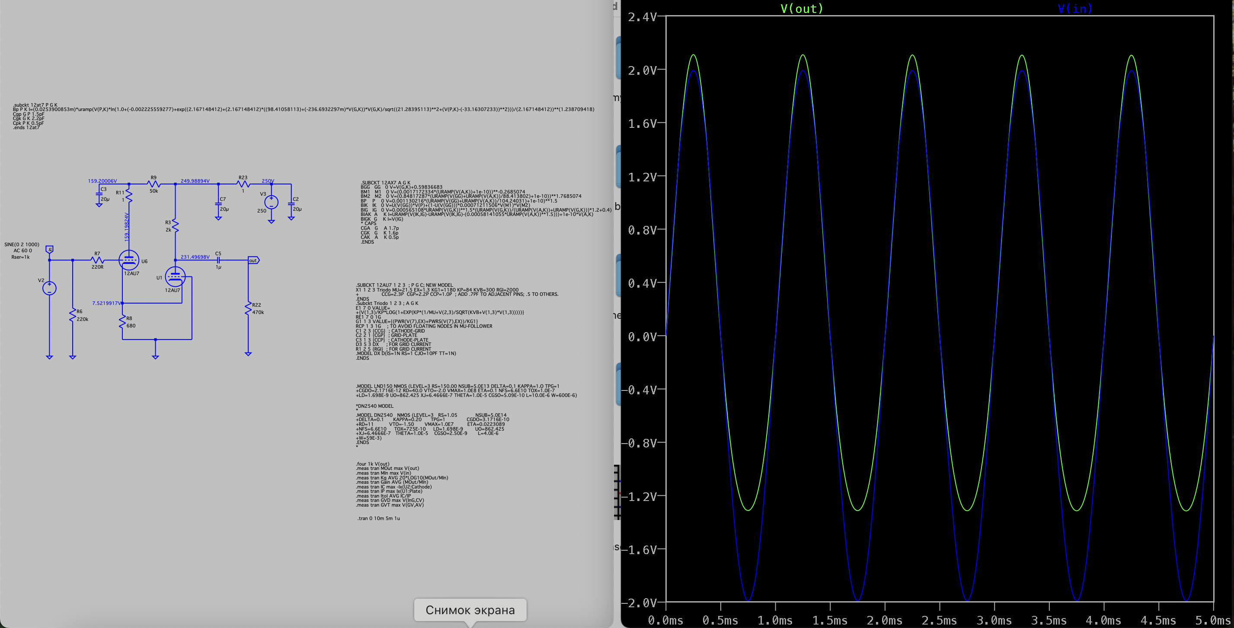Click the R9 50k resistor symbol
The height and width of the screenshot is (628, 1234).
(154, 184)
